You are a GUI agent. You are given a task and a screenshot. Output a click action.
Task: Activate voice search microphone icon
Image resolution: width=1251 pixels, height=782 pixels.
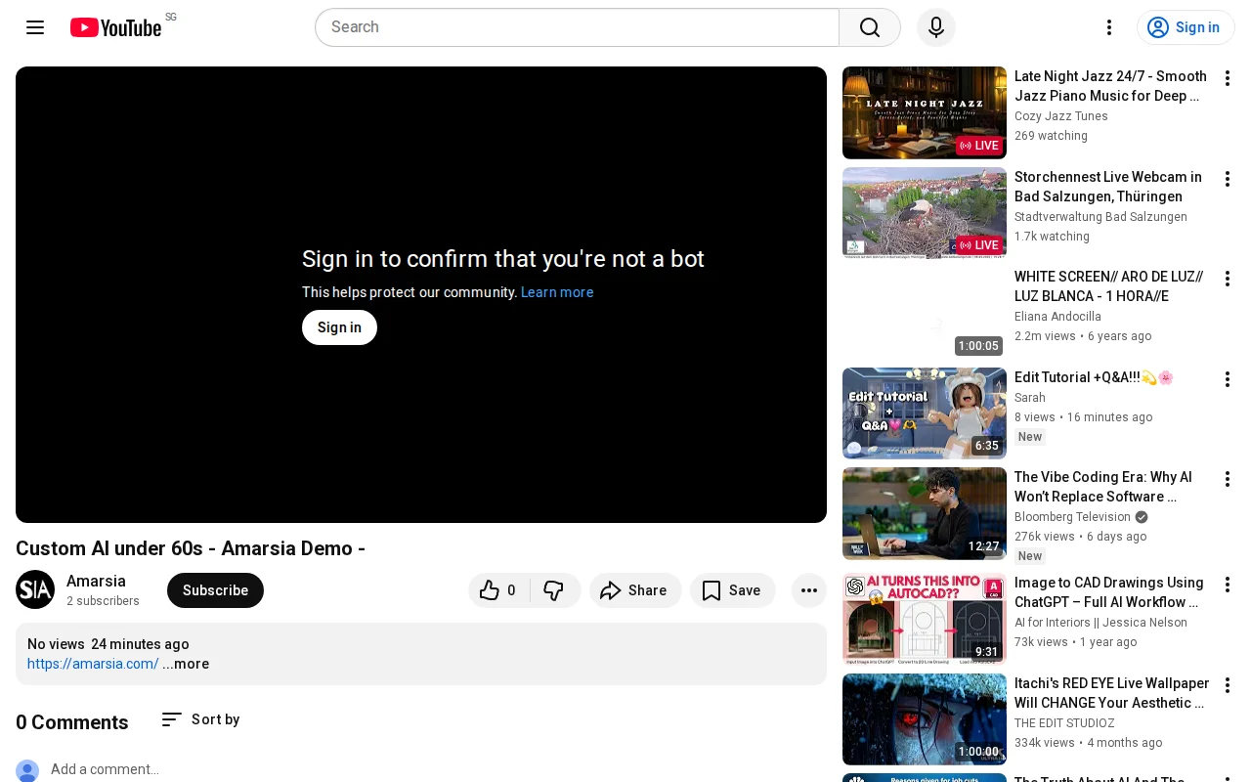pyautogui.click(x=936, y=27)
